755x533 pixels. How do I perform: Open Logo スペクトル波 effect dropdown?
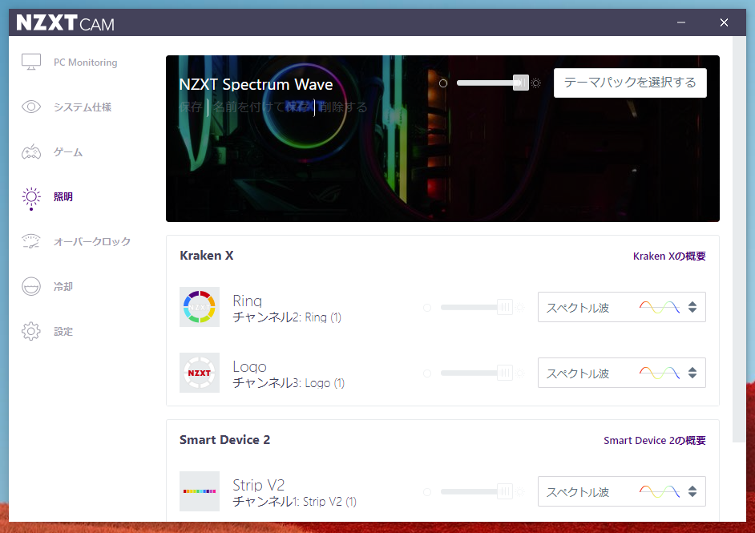click(622, 373)
